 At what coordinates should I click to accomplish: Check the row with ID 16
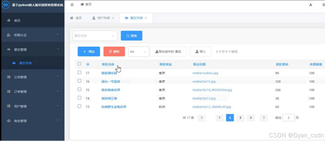(x=79, y=81)
